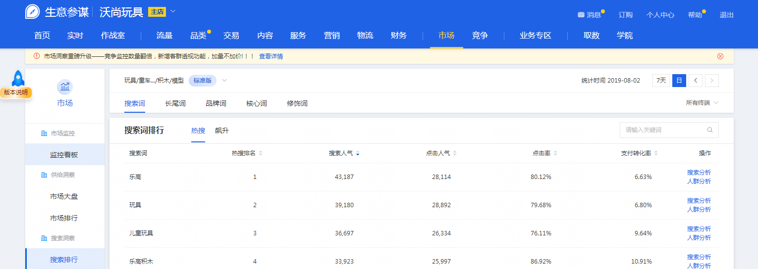Close the yellow notification banner
758x269 pixels.
(720, 56)
